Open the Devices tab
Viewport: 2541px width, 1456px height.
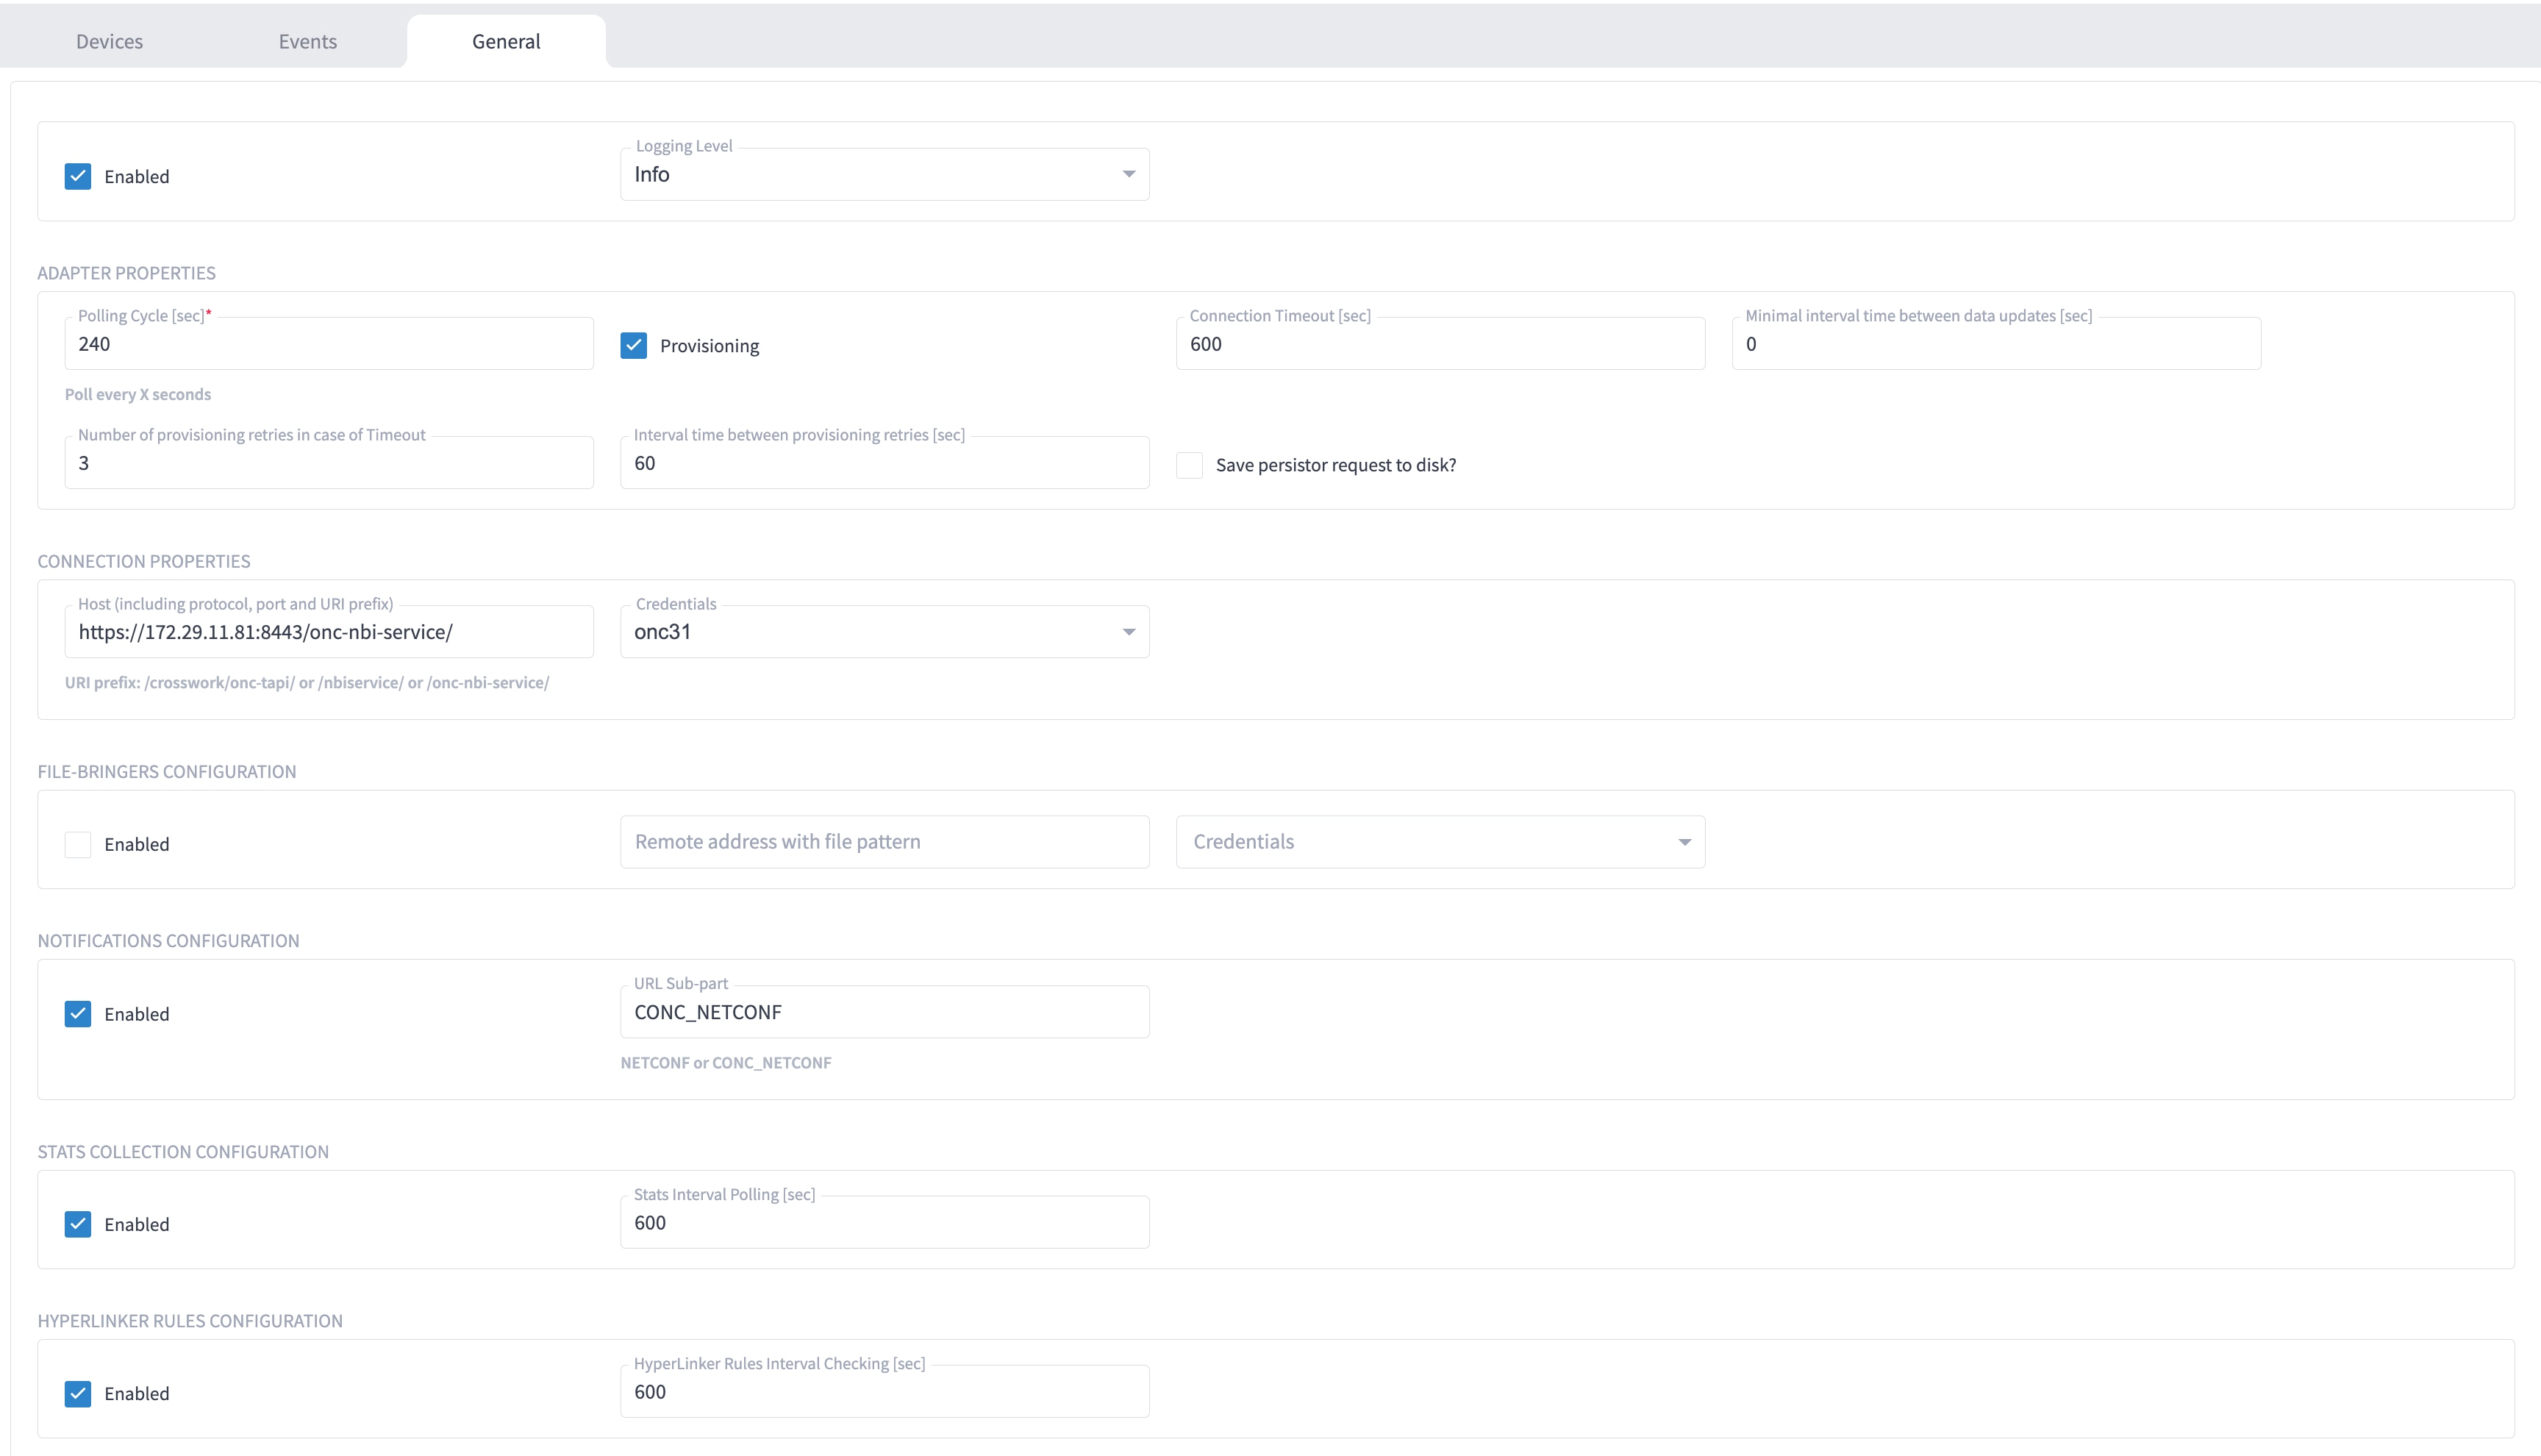[x=109, y=41]
